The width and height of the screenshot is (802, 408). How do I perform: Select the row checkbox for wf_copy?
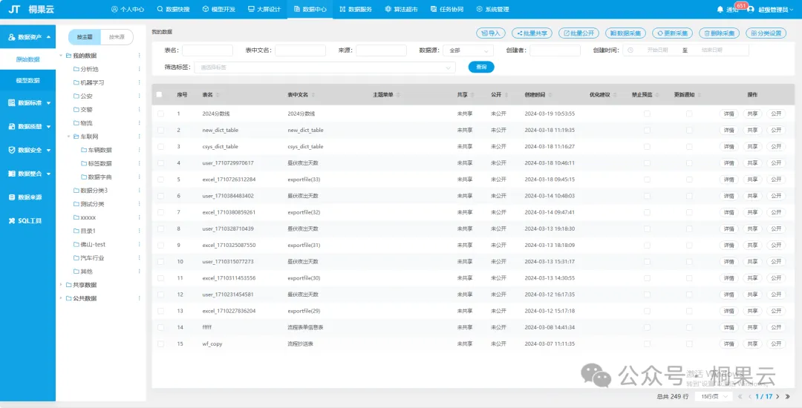tap(160, 343)
